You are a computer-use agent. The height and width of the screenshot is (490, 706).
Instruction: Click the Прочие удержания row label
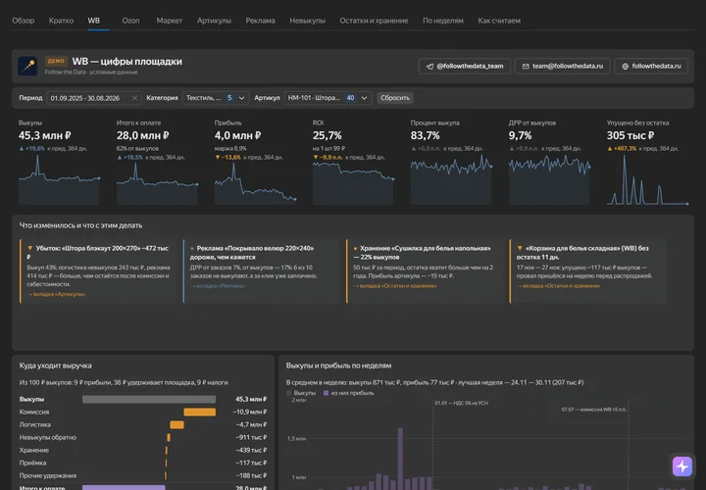point(48,475)
